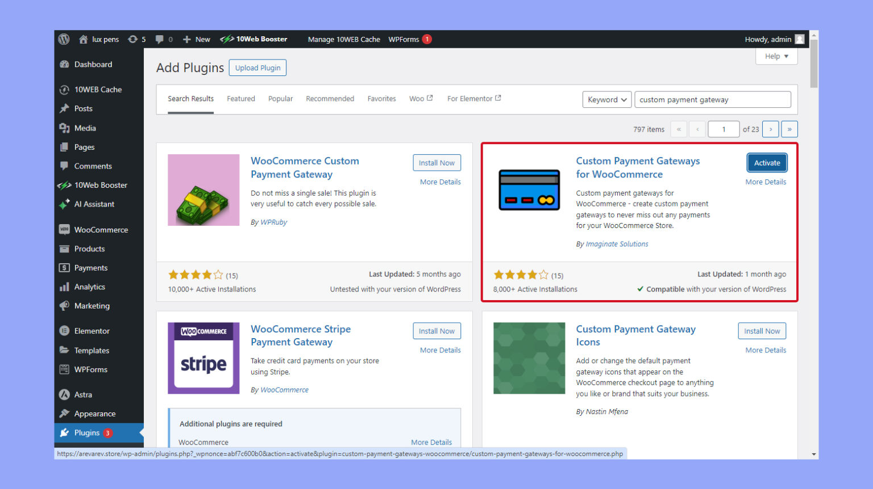Screen dimensions: 873x489
Task: Switch to the Featured plugins tab
Action: 241,98
